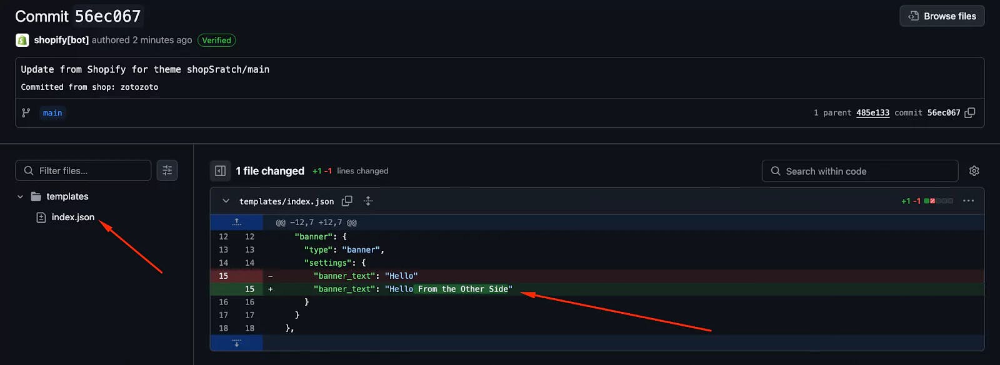Expand all lines in index.json
The image size is (1000, 365).
[368, 201]
